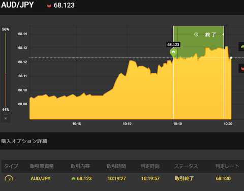Click the ステータス column header

(x=186, y=166)
